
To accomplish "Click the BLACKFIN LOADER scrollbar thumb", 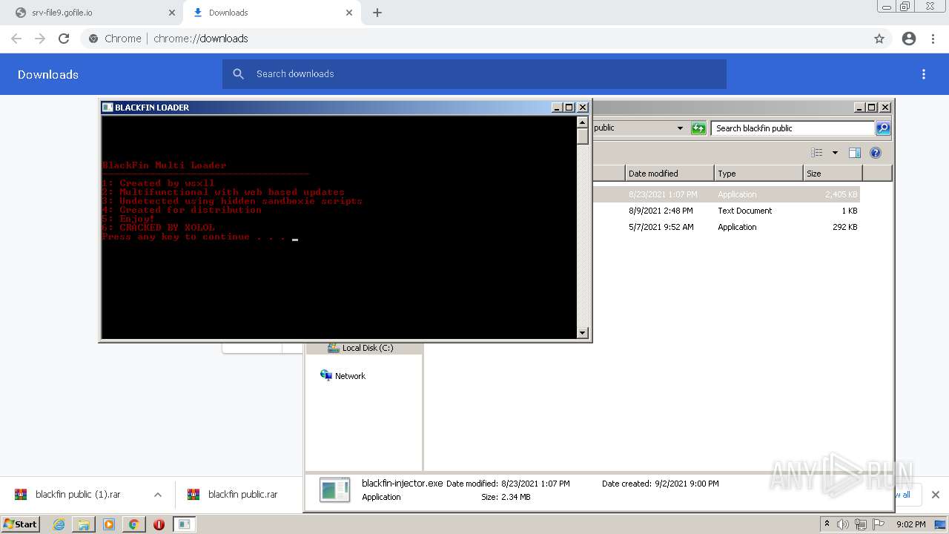I will click(583, 136).
